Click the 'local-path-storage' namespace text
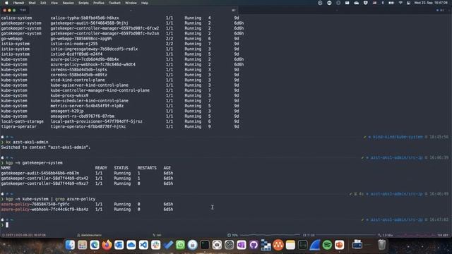 pyautogui.click(x=22, y=121)
